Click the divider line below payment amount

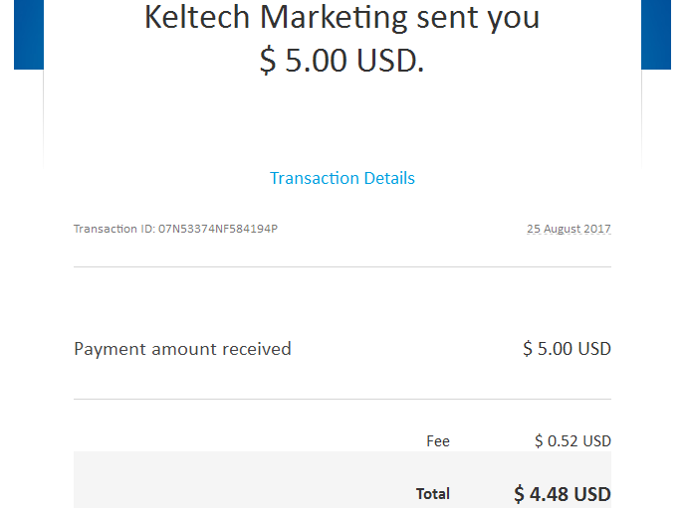click(x=343, y=399)
